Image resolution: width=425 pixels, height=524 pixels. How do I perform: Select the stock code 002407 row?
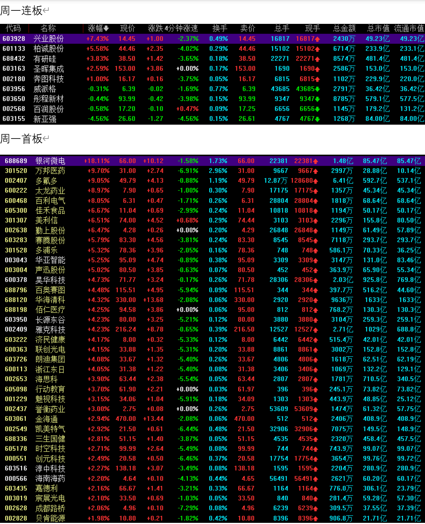[x=212, y=181]
